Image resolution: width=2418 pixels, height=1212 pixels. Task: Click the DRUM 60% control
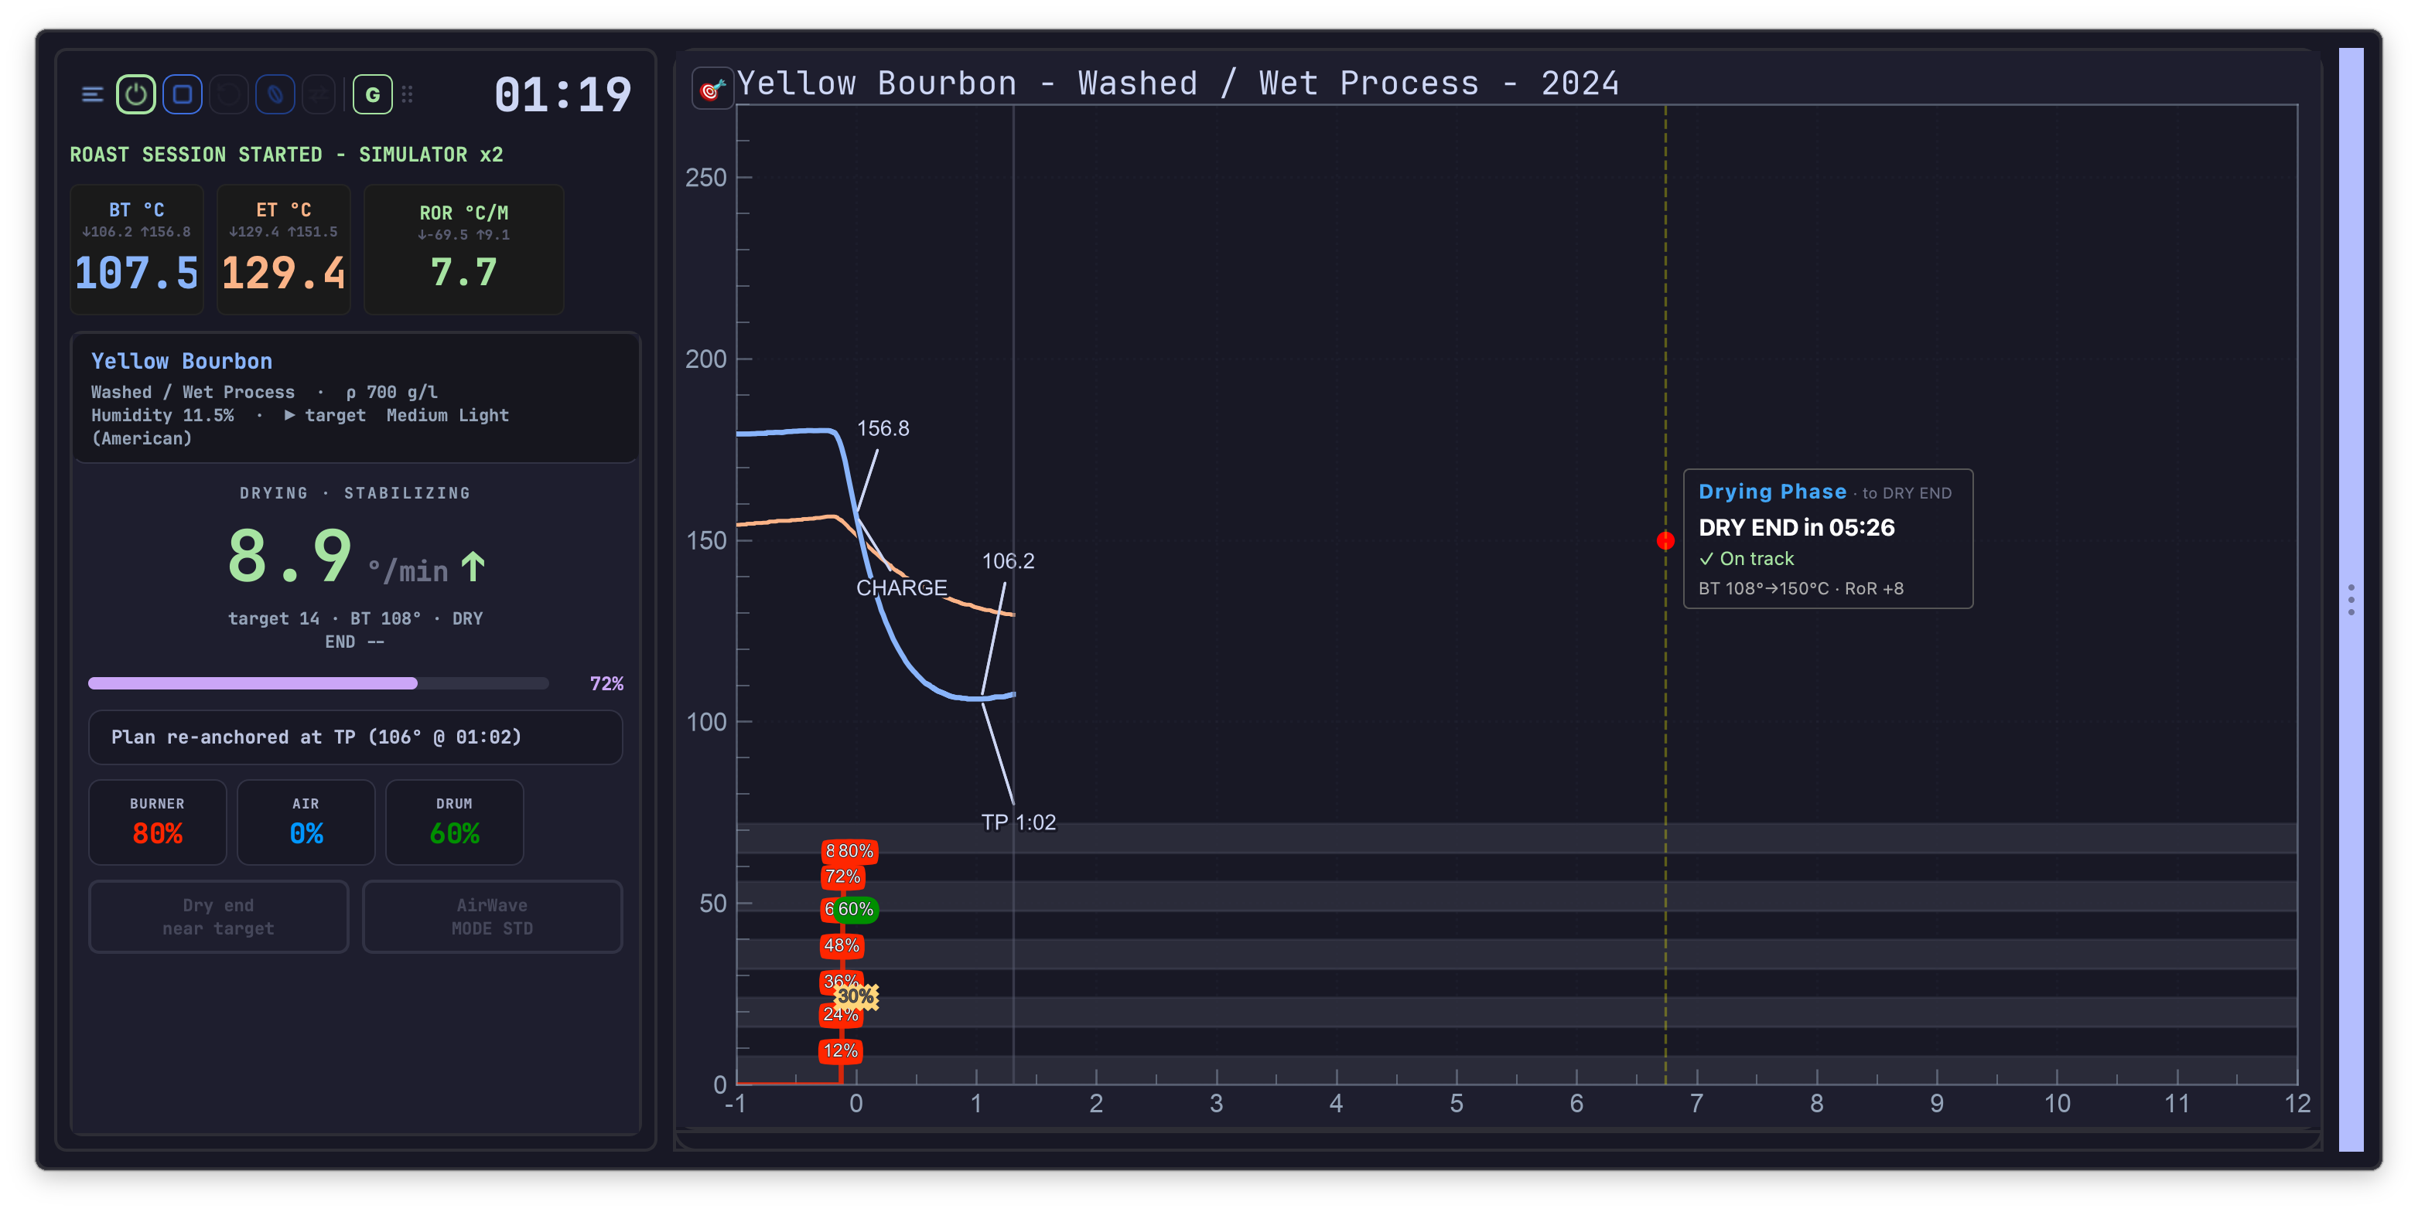click(454, 822)
